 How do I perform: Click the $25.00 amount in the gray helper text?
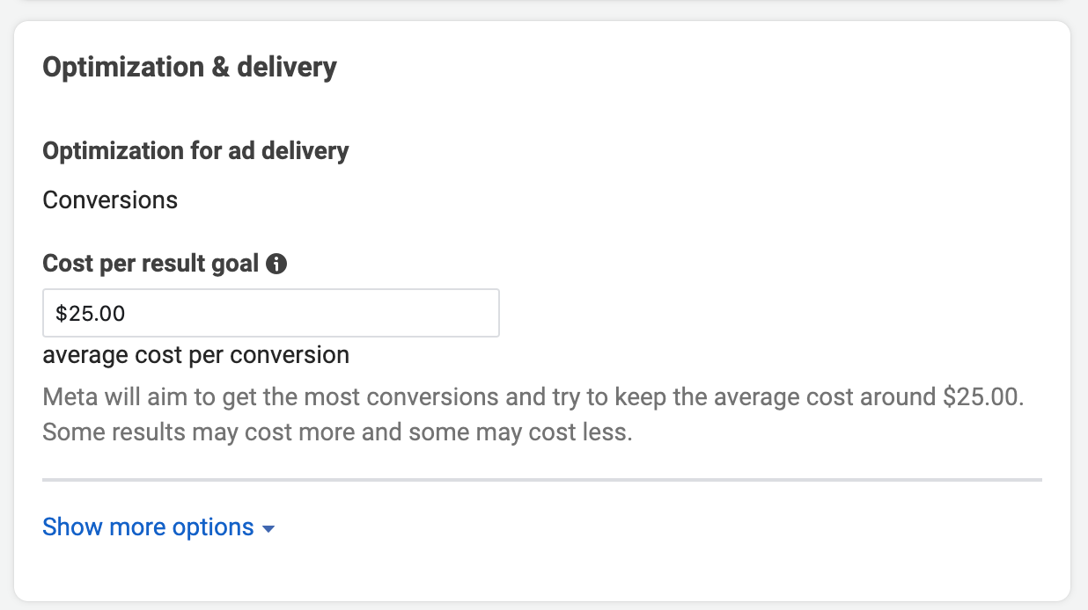click(x=981, y=397)
